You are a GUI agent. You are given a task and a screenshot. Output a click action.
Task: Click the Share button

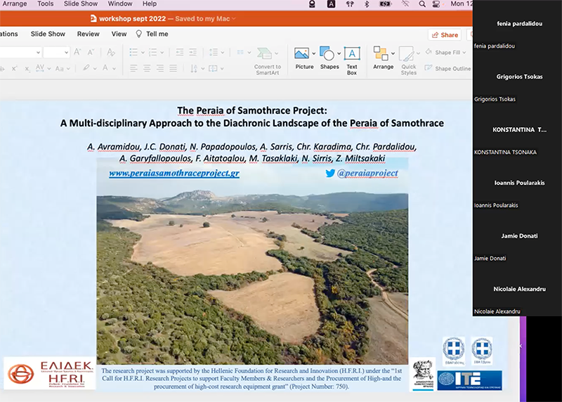pos(444,34)
